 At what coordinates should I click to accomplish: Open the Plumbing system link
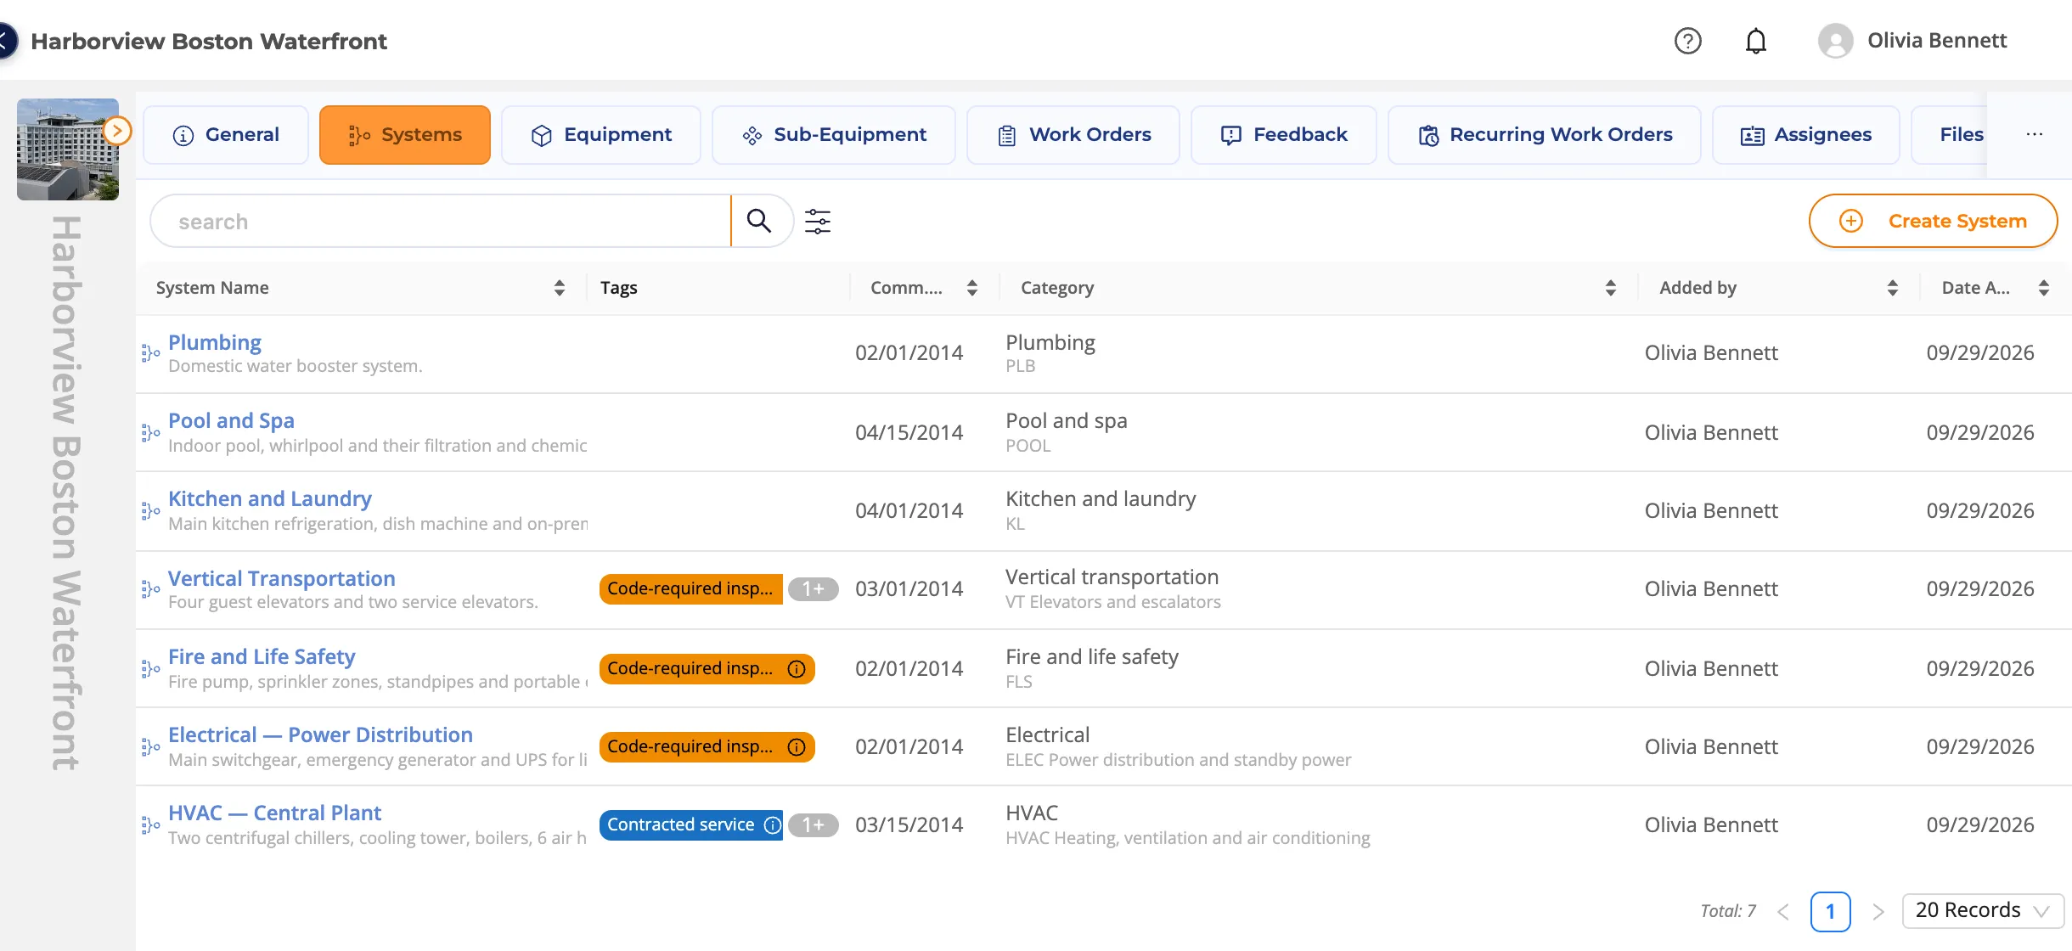pyautogui.click(x=215, y=342)
